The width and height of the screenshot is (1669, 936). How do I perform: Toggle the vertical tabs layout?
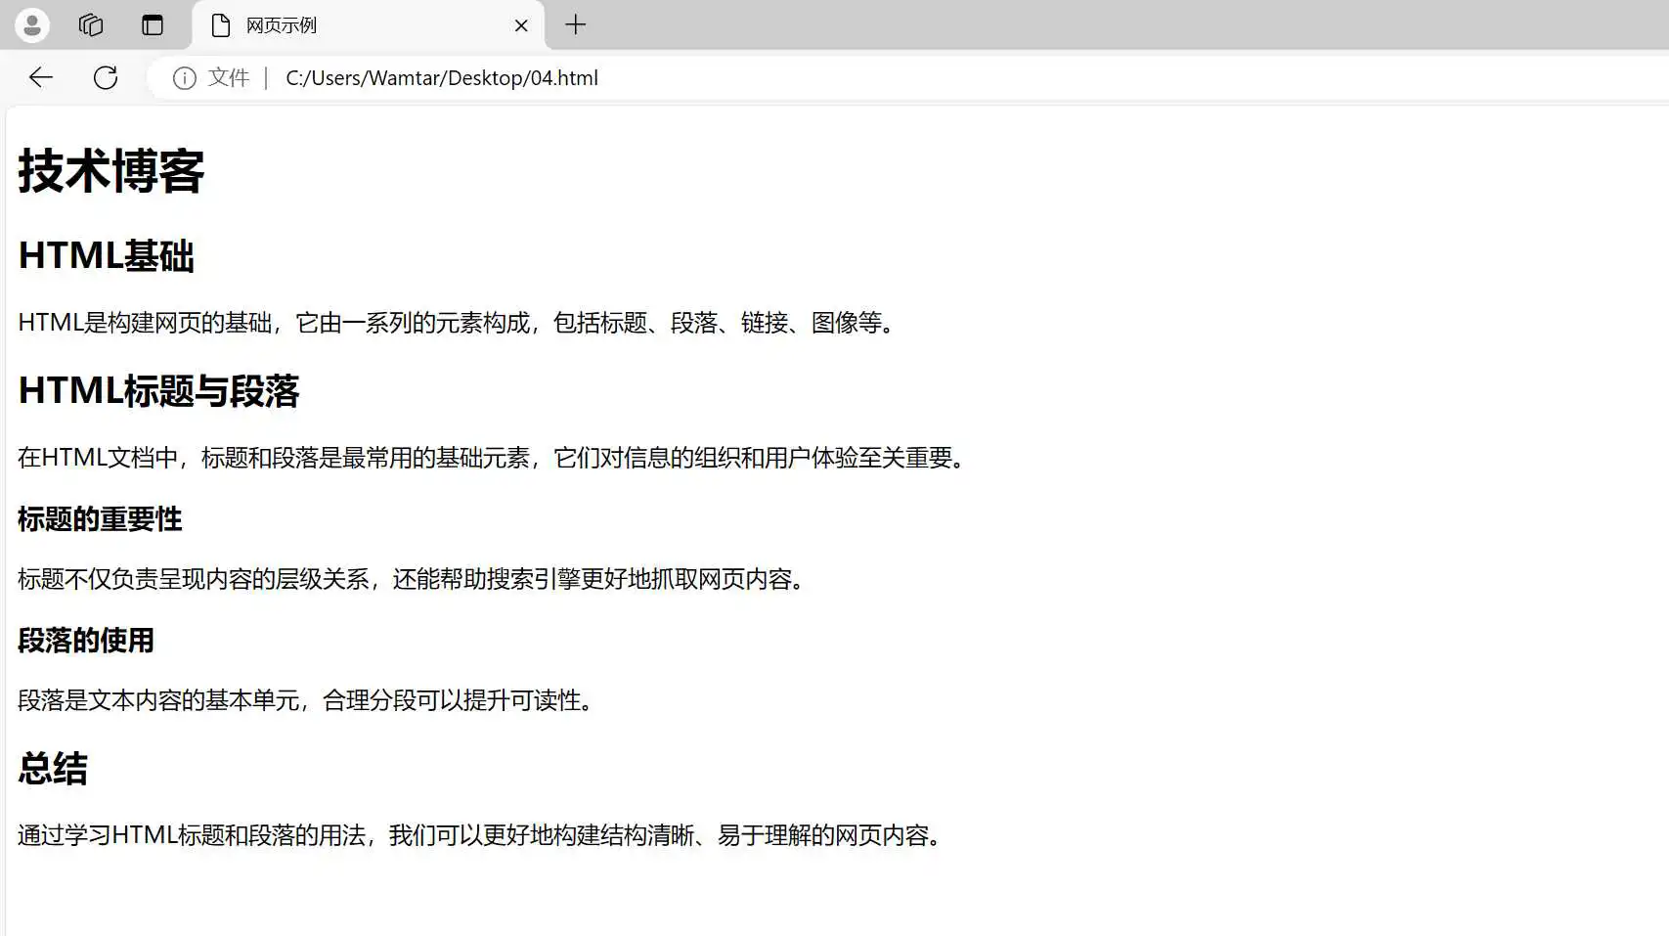point(153,24)
